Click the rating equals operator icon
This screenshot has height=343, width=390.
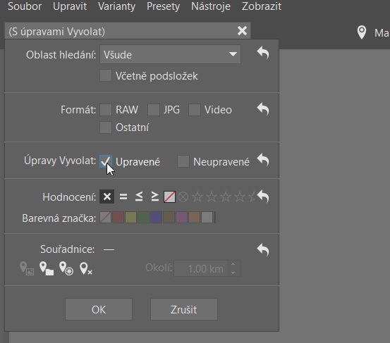pos(123,197)
